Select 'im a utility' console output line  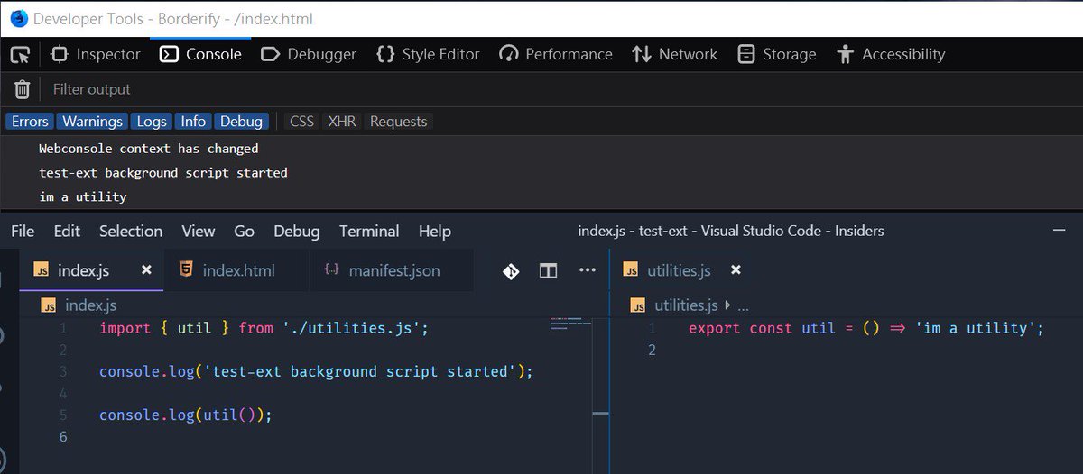pyautogui.click(x=83, y=196)
